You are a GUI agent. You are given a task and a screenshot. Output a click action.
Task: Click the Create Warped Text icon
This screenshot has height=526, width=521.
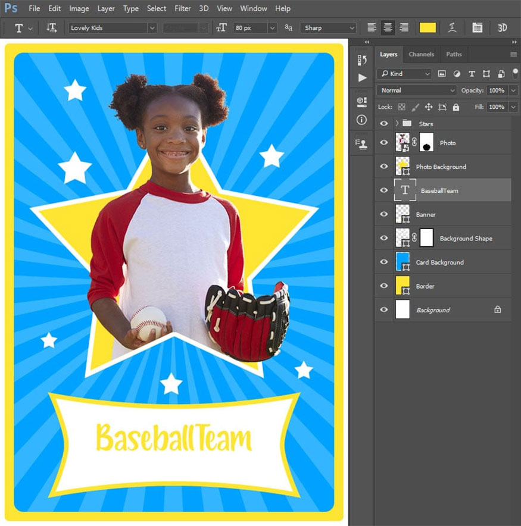tap(453, 28)
